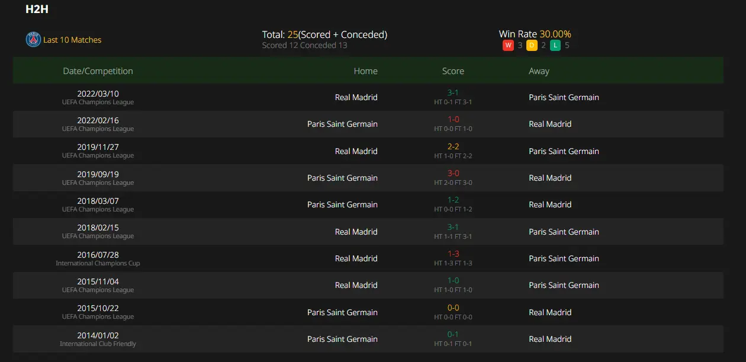Click the green L losses badge
This screenshot has width=746, height=362.
click(x=555, y=46)
